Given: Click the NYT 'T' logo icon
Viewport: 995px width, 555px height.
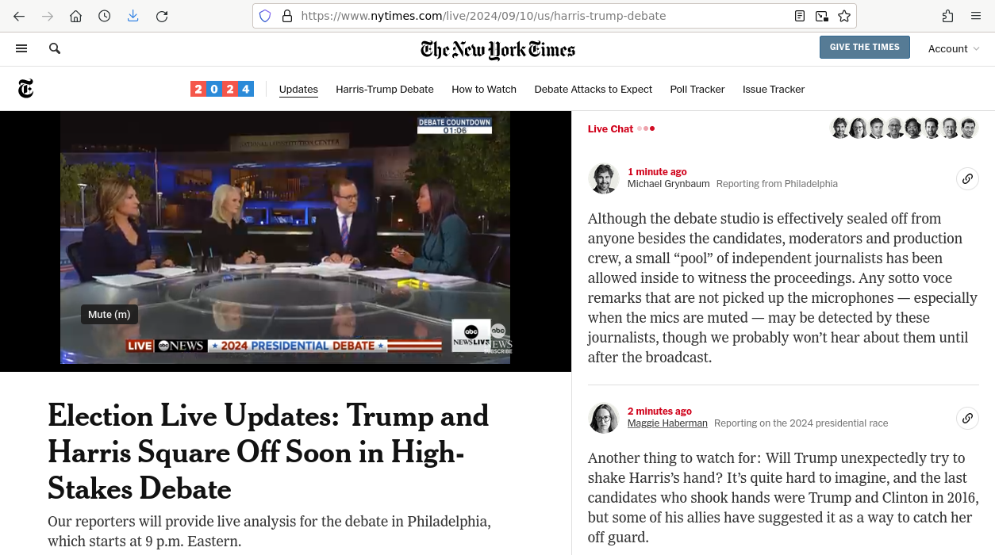Looking at the screenshot, I should [x=25, y=89].
